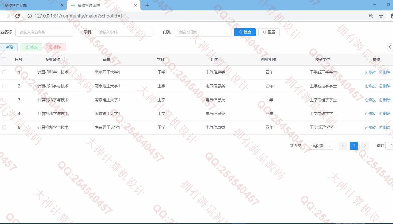Click 电气信息类 in row 3
393x224 pixels.
point(216,100)
